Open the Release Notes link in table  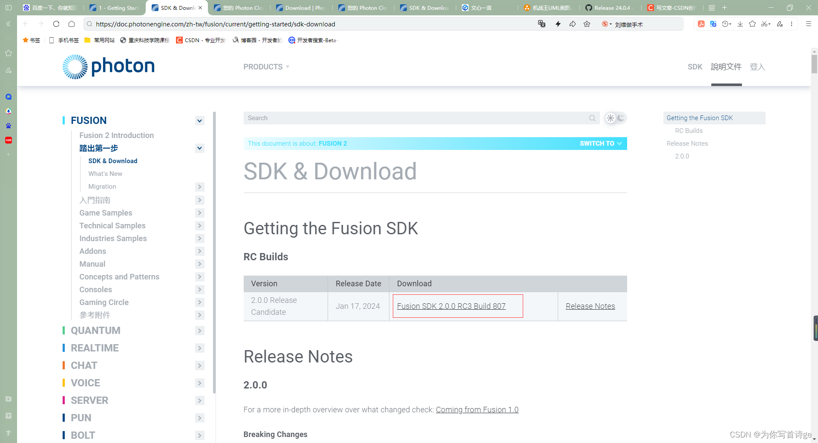pyautogui.click(x=590, y=306)
